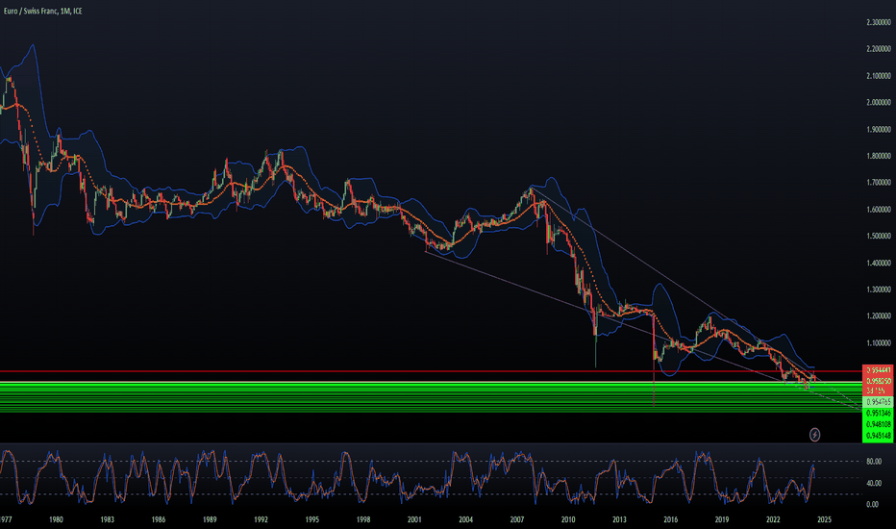Viewport: 896px width, 529px height.
Task: Click the 2025 label on time axis
Action: tap(824, 519)
